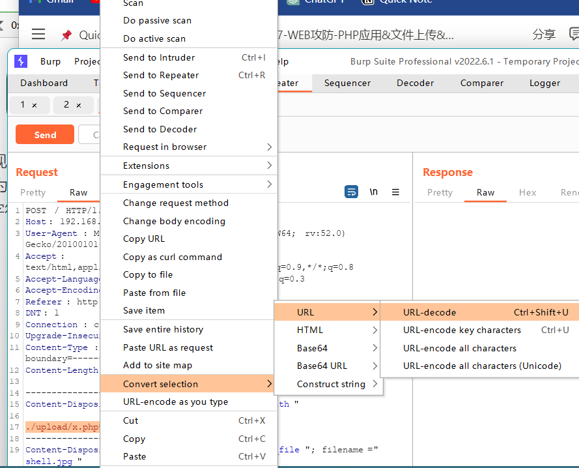
Task: Expand the URL conversion submenu
Action: 328,312
